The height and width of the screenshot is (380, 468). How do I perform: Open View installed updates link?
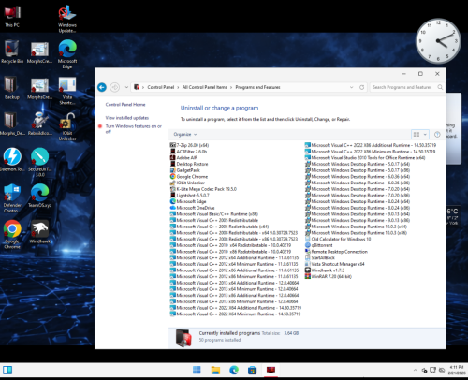tap(127, 118)
